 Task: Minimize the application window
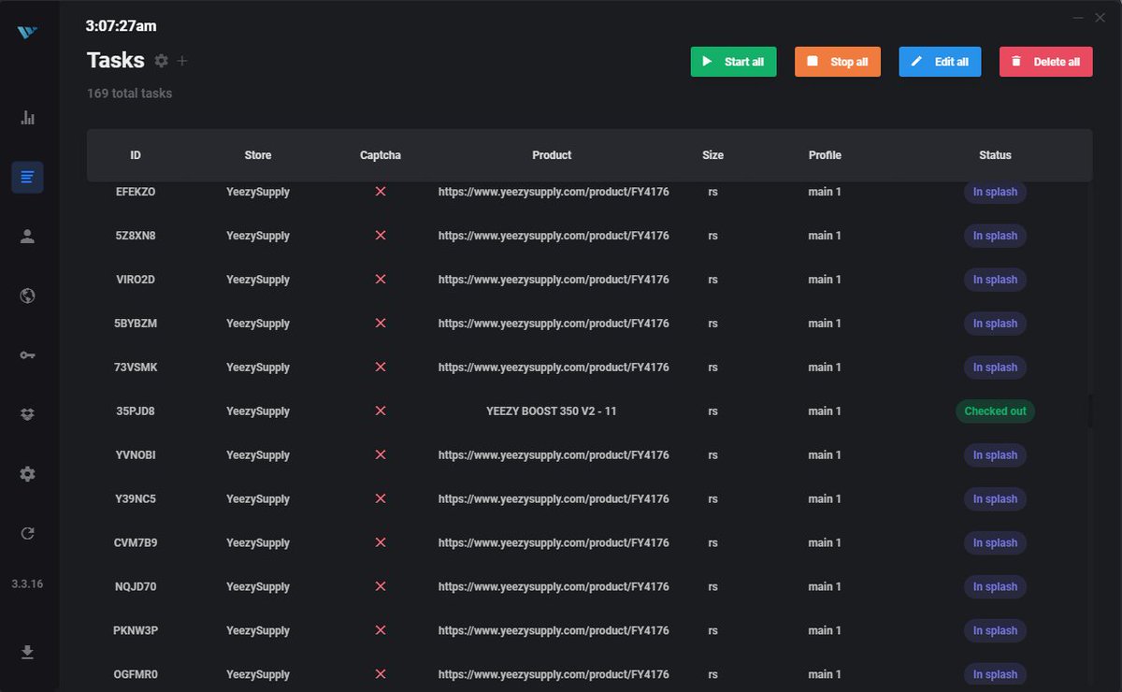(1078, 17)
